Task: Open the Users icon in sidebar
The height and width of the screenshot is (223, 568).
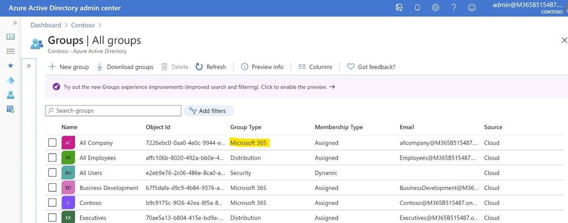Action: [10, 94]
